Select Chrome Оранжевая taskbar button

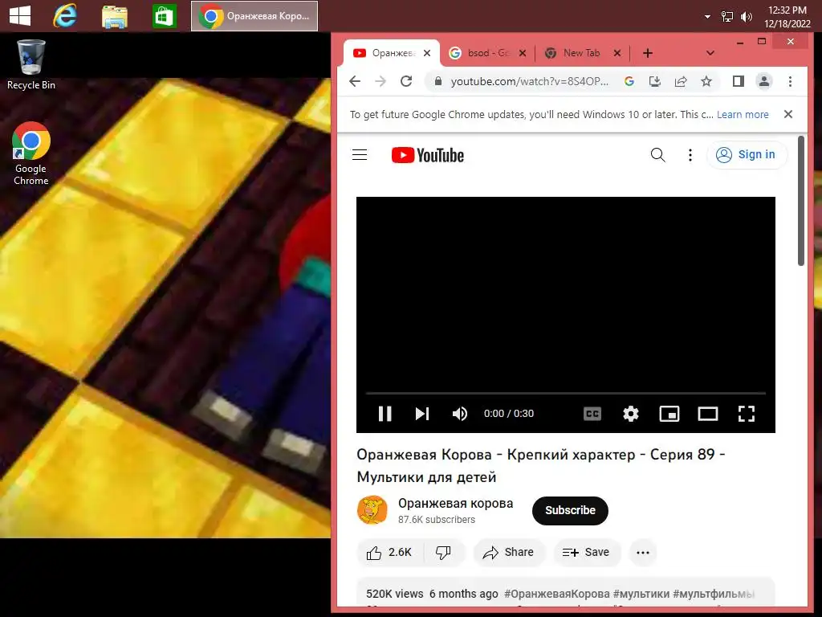[254, 16]
